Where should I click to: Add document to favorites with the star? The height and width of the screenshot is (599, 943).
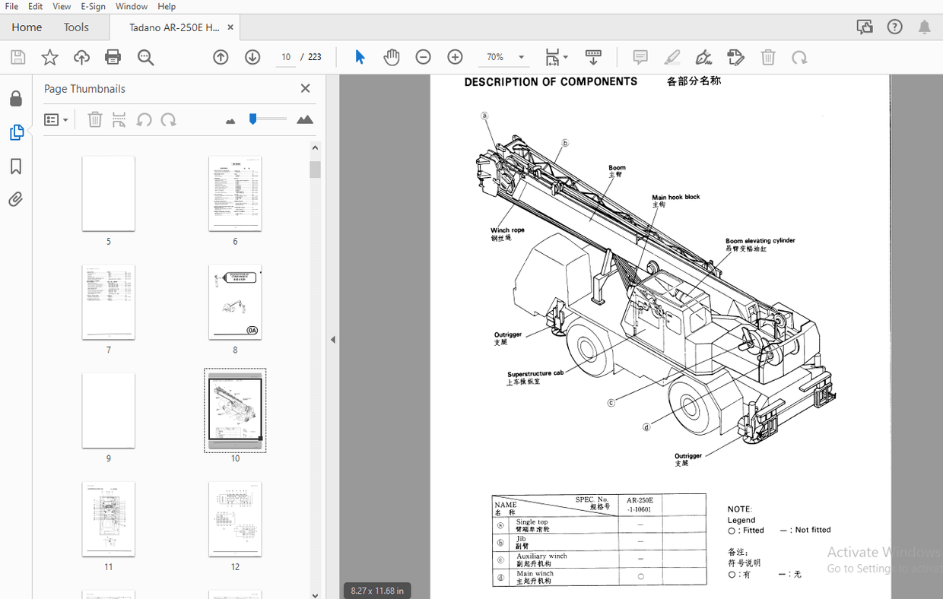49,57
